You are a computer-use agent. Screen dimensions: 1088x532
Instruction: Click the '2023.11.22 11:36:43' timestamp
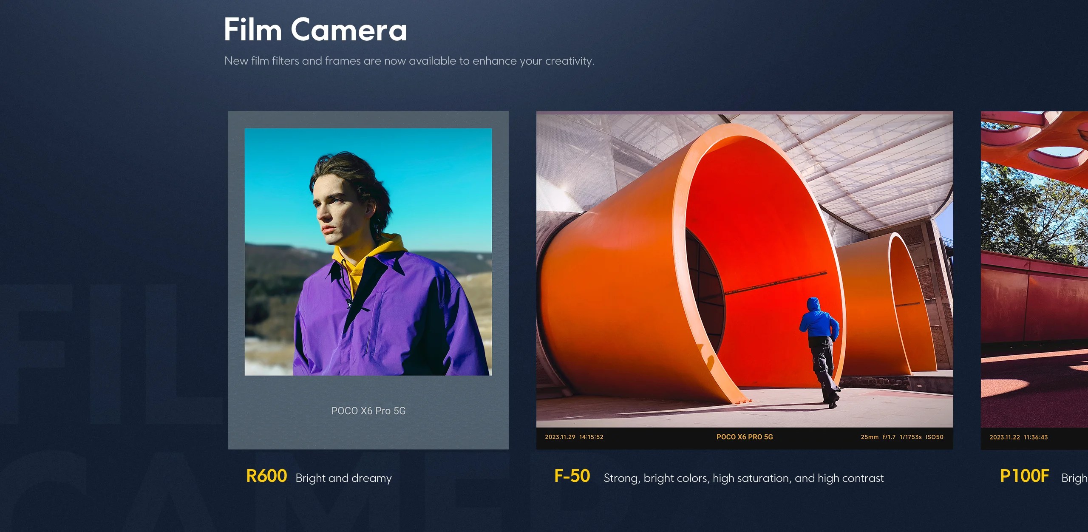tap(1019, 437)
